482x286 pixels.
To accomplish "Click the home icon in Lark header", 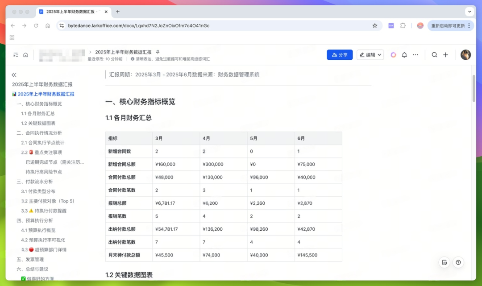I will 26,55.
